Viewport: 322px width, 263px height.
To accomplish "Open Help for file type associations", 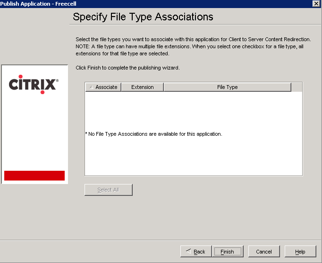I will pos(300,252).
